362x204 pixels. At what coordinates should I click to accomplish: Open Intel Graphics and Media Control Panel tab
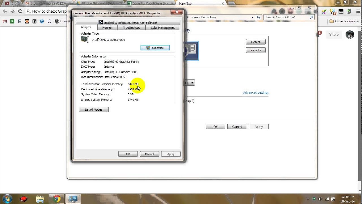pyautogui.click(x=128, y=22)
